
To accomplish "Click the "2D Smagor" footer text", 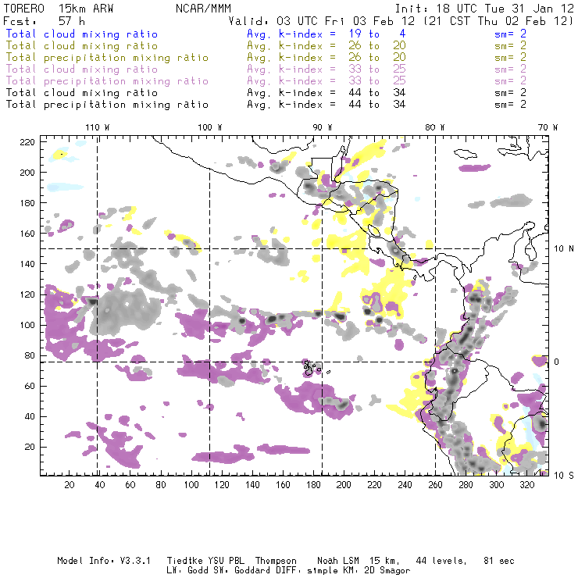I will click(x=387, y=571).
